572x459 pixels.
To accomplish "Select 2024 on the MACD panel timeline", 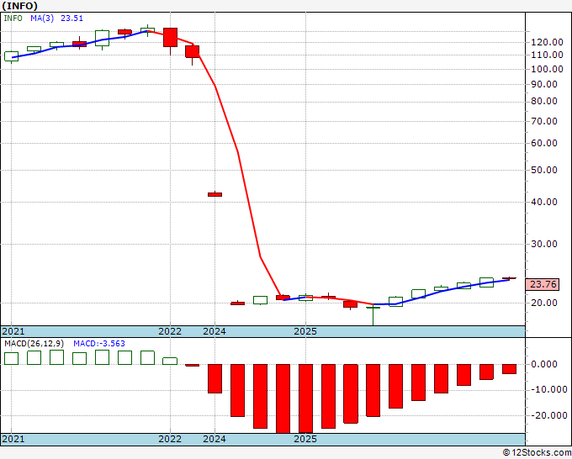I will click(214, 439).
